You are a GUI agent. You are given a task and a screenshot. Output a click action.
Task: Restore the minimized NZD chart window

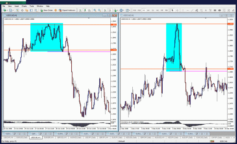click(15, 134)
